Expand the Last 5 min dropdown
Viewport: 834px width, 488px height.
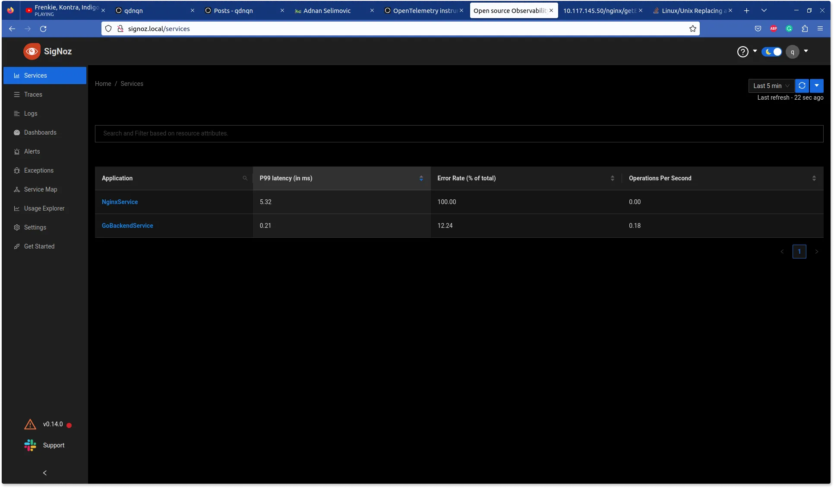click(770, 85)
